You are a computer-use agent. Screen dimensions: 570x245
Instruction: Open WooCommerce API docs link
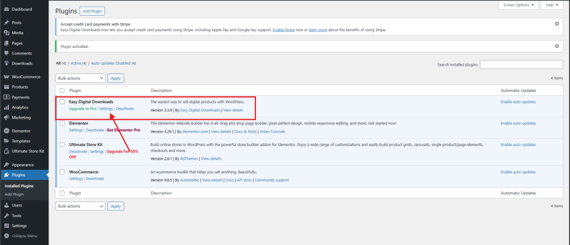pyautogui.click(x=244, y=180)
